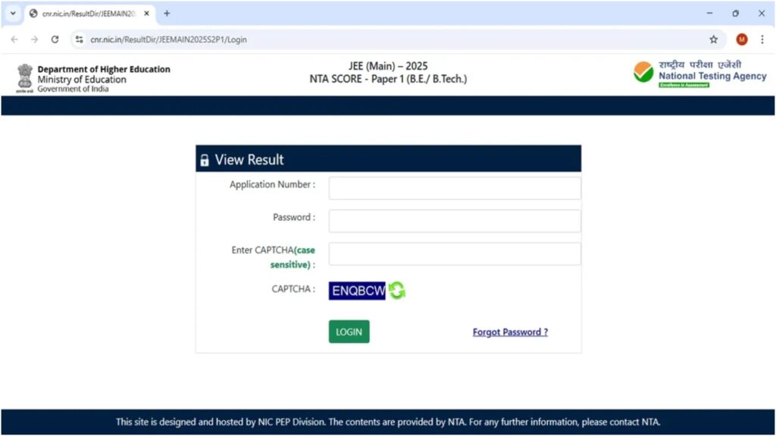
Task: Open the Forgot Password link
Action: pos(509,332)
